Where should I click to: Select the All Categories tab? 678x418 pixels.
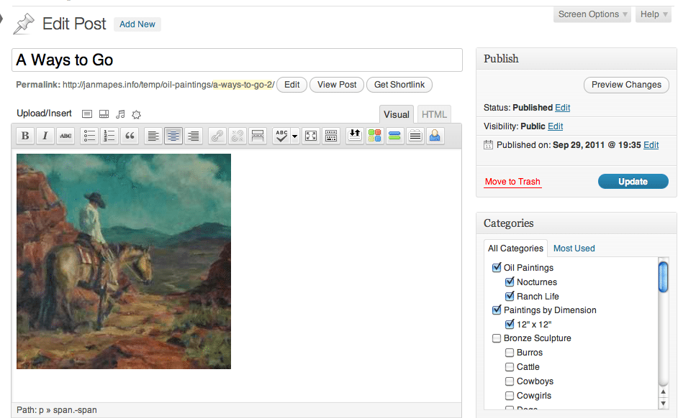[515, 249]
